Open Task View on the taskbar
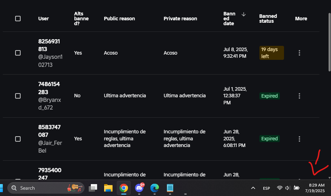The height and width of the screenshot is (196, 331). (x=93, y=188)
